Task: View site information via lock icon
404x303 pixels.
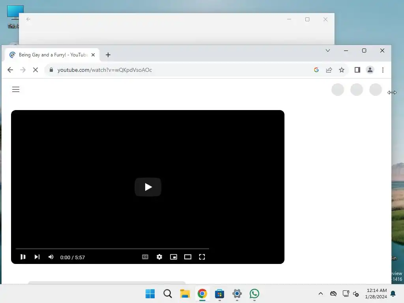Action: [51, 70]
